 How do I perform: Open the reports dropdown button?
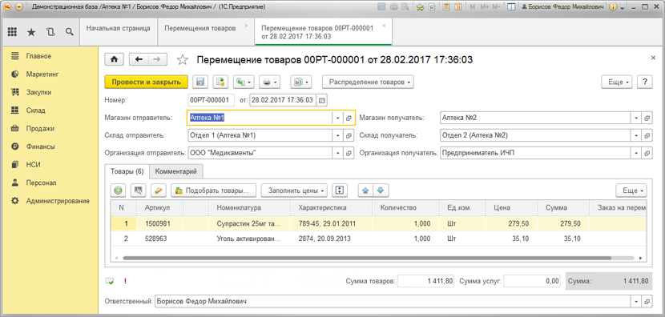click(x=301, y=82)
